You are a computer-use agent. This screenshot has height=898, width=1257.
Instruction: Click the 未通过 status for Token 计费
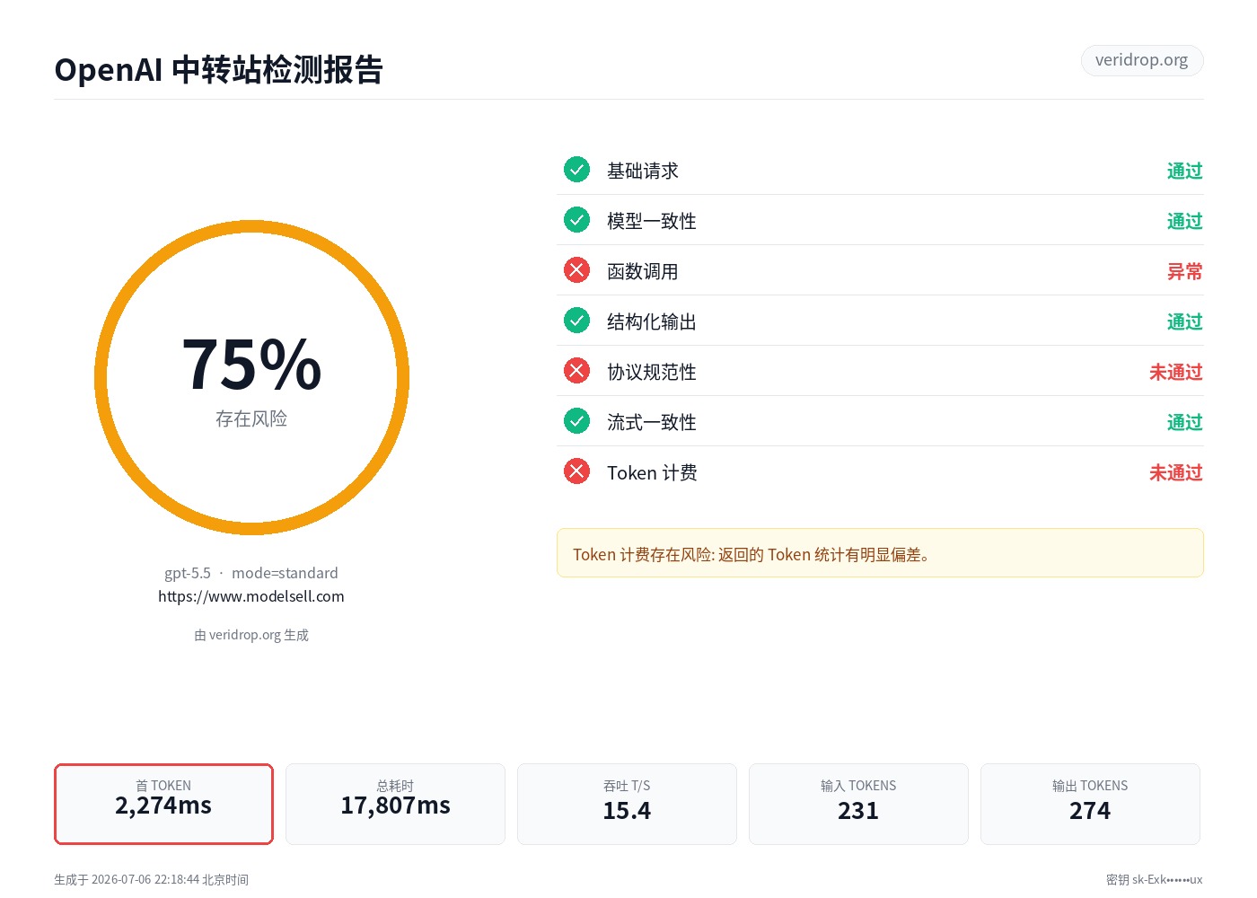pos(1175,472)
